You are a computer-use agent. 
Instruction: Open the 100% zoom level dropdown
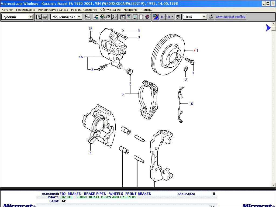coord(204,17)
